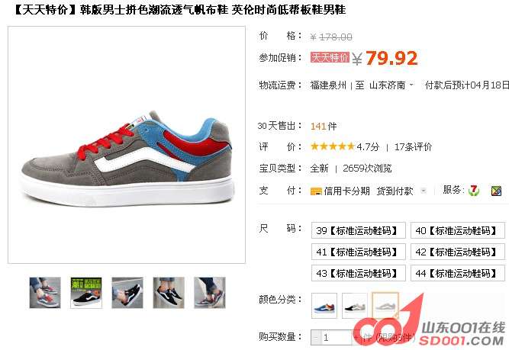The height and width of the screenshot is (350, 509).
Task: Expand the 山东济南 destination dropdown
Action: point(411,85)
